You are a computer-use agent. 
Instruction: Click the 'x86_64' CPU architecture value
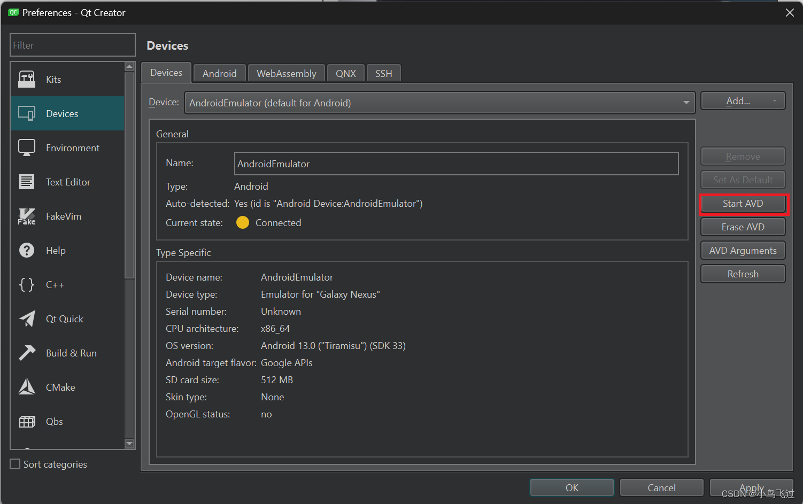click(x=275, y=328)
